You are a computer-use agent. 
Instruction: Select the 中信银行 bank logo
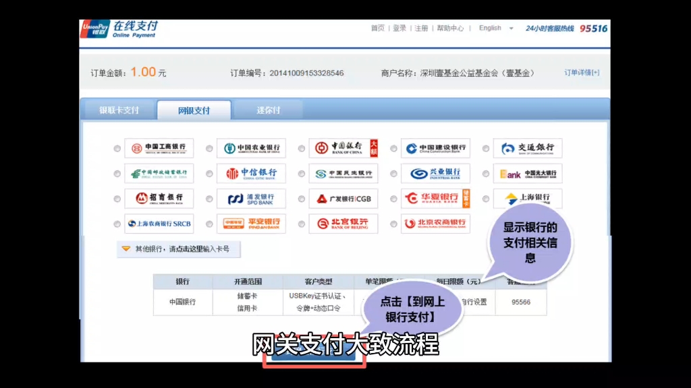251,173
